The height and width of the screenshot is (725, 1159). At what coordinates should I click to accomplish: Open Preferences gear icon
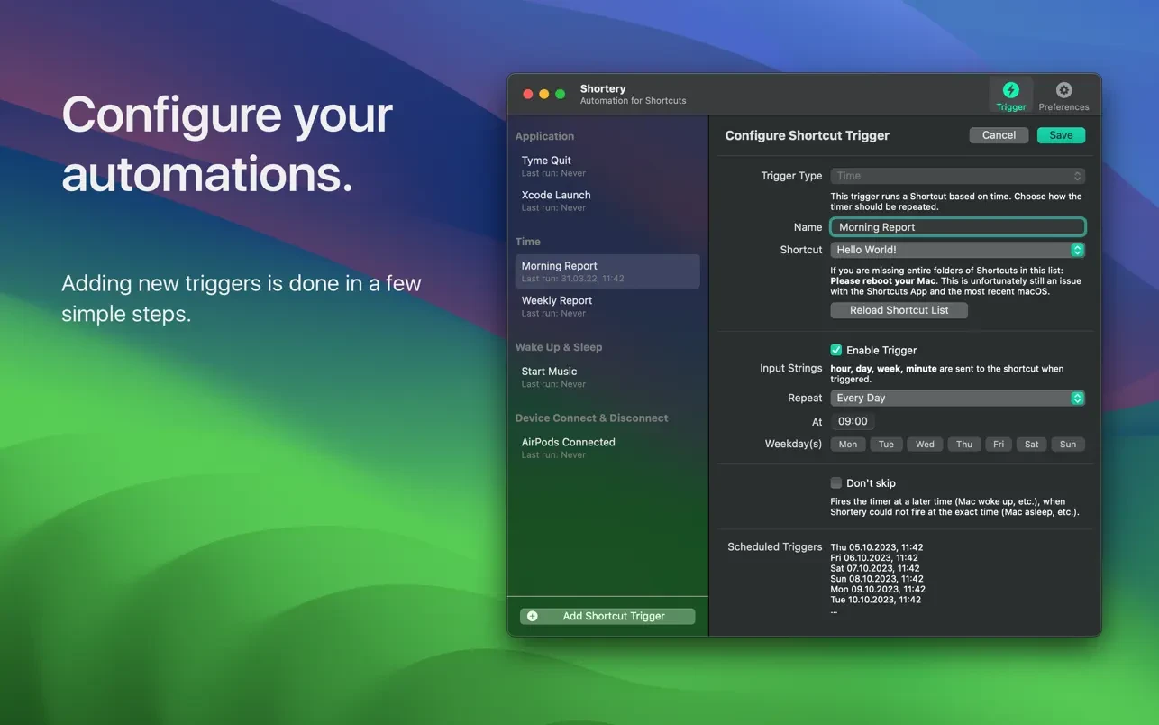tap(1063, 90)
